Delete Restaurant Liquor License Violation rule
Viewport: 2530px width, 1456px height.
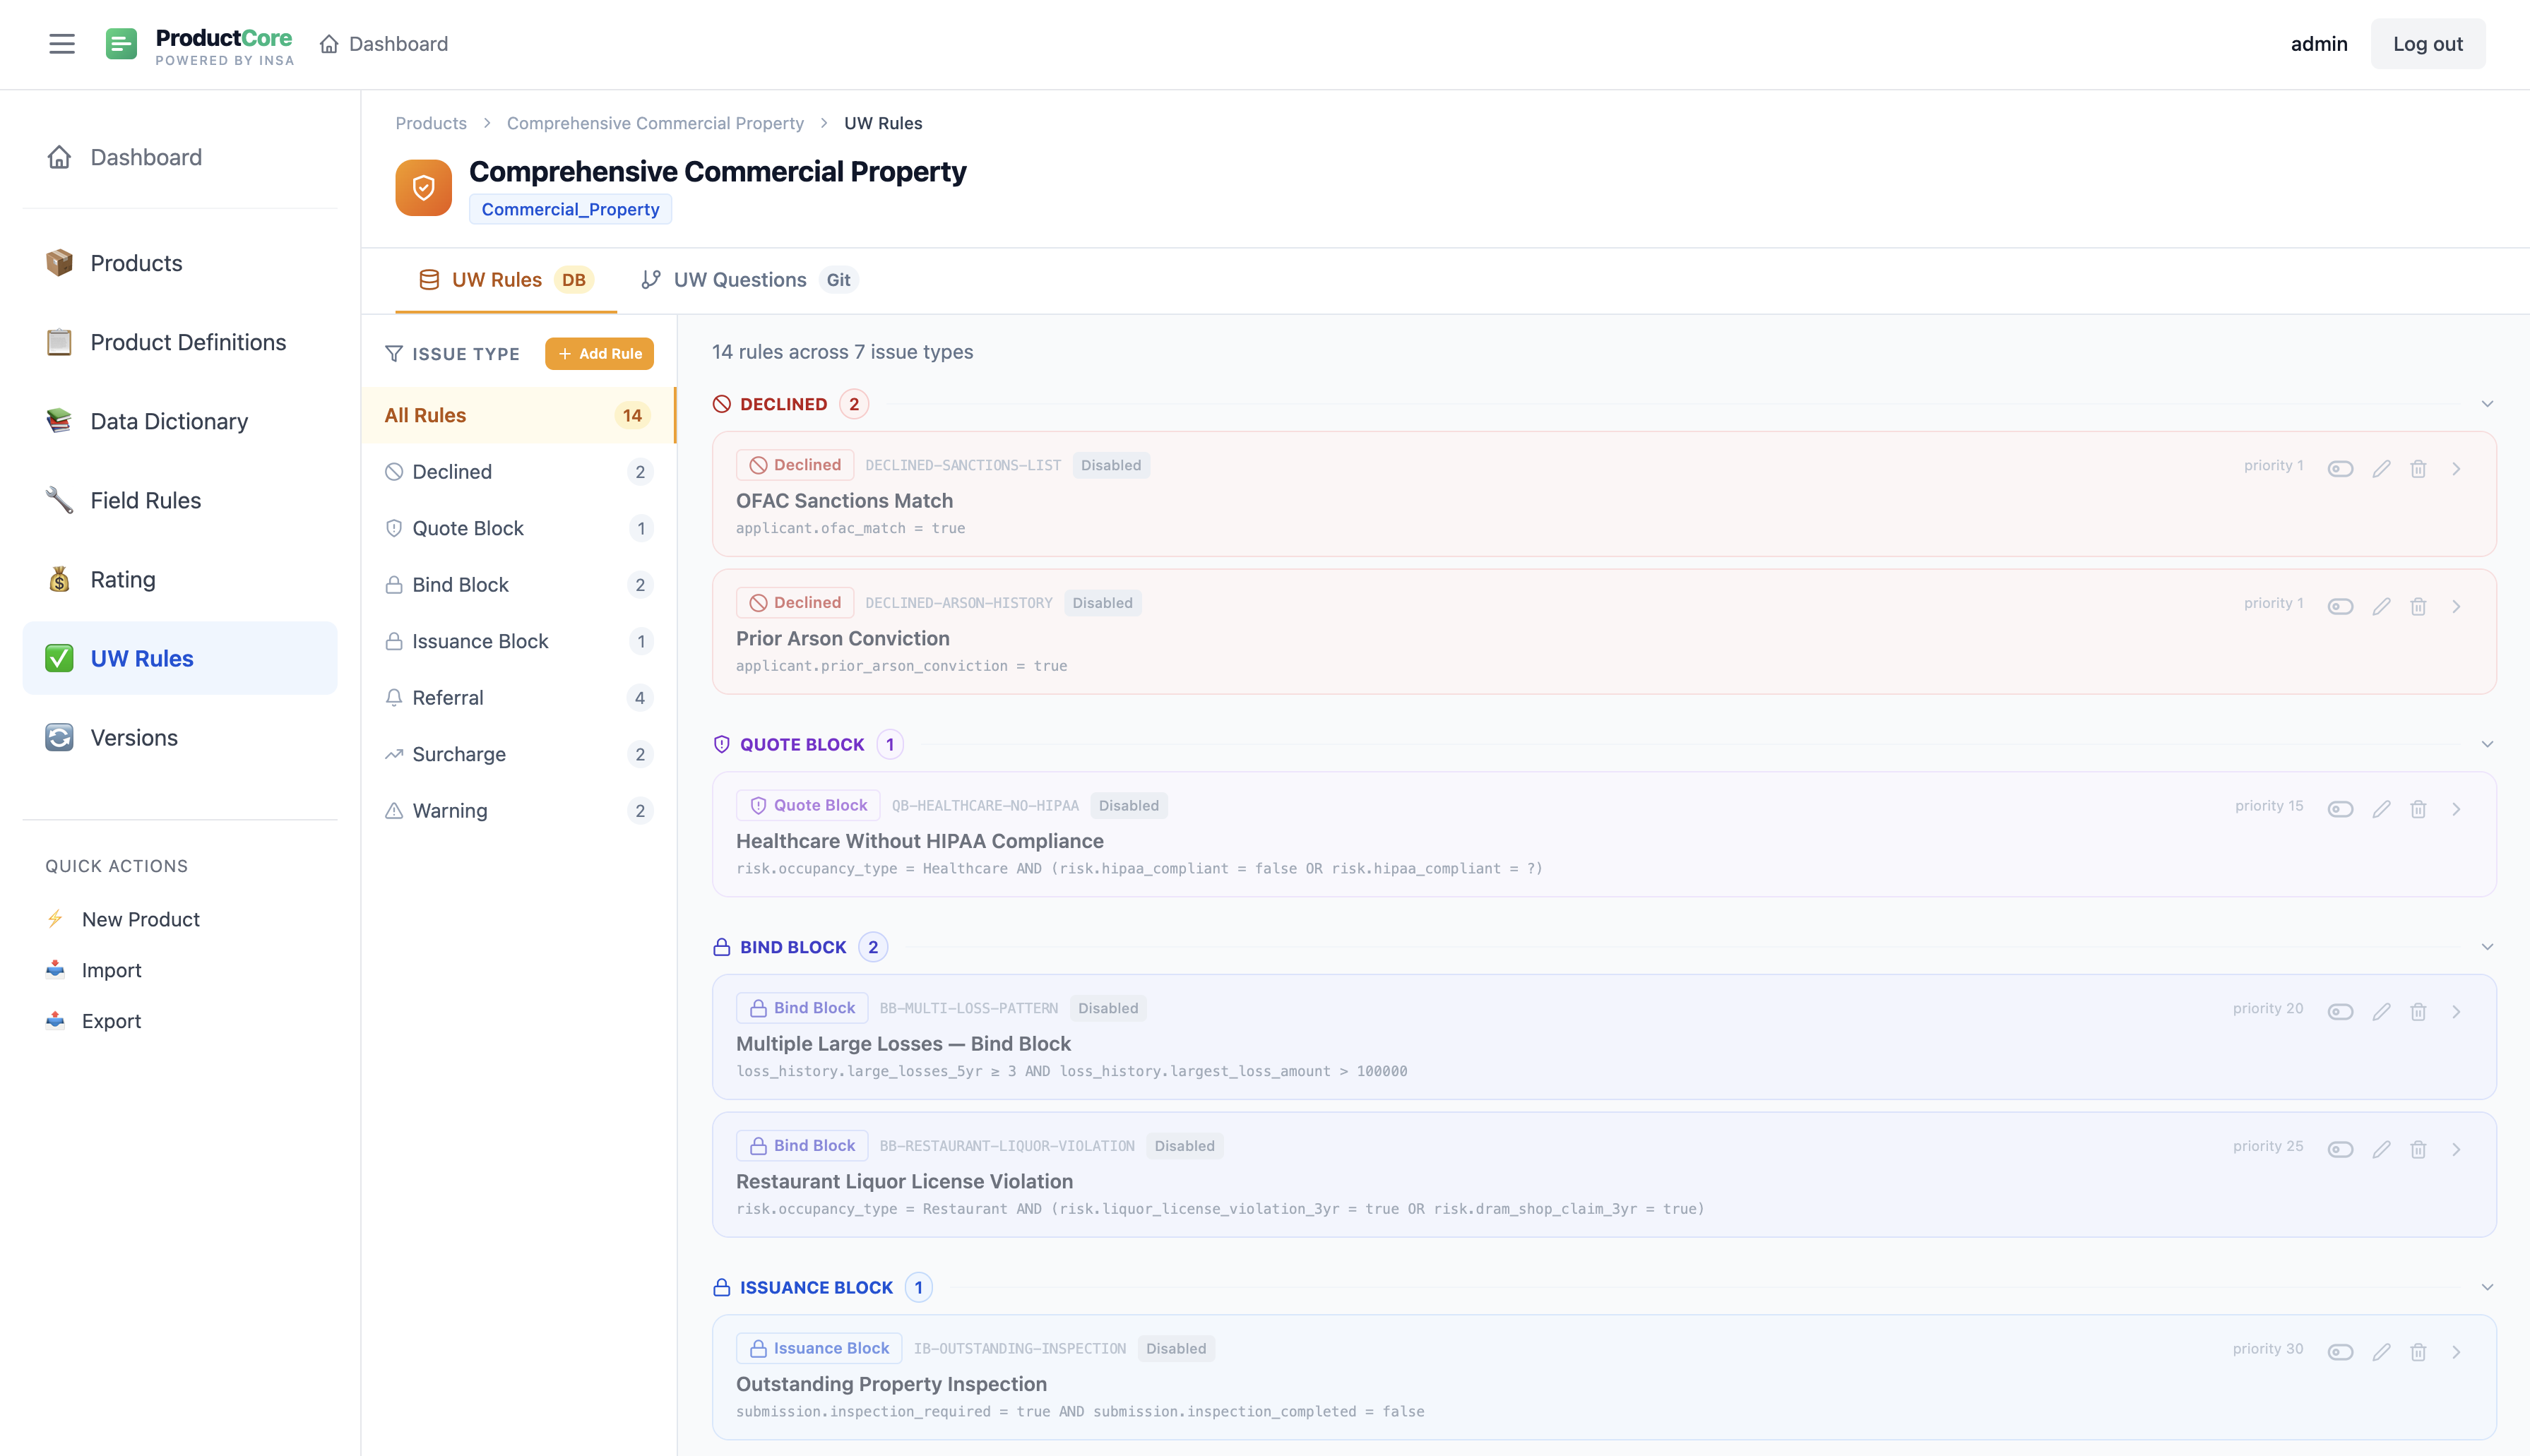(x=2418, y=1149)
